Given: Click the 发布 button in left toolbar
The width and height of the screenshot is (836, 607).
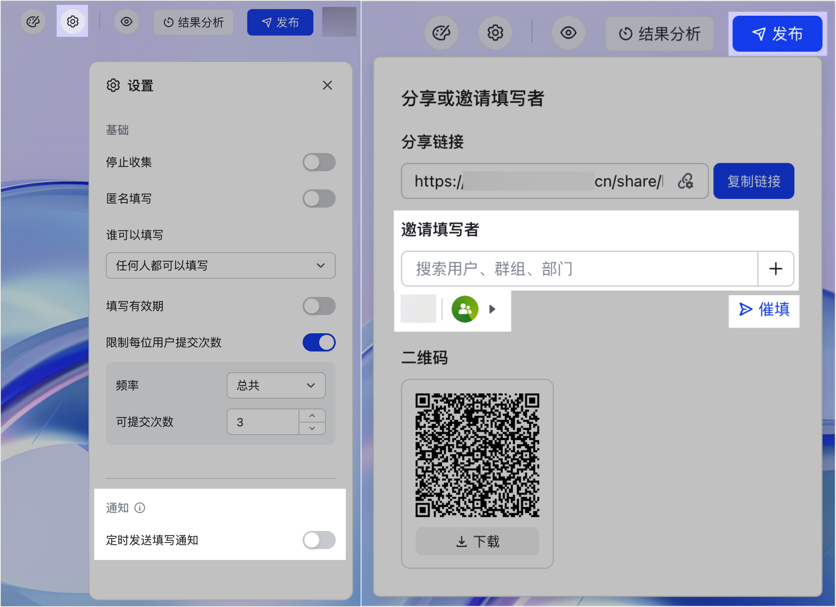Looking at the screenshot, I should (x=280, y=22).
